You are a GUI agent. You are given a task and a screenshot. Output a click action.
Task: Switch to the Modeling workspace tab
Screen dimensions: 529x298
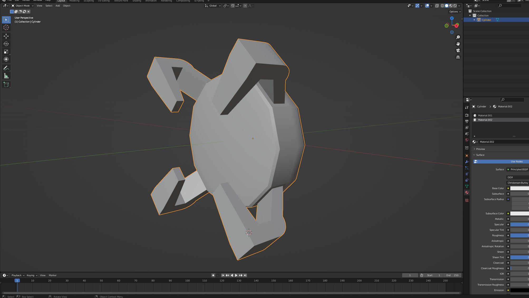coord(74,1)
